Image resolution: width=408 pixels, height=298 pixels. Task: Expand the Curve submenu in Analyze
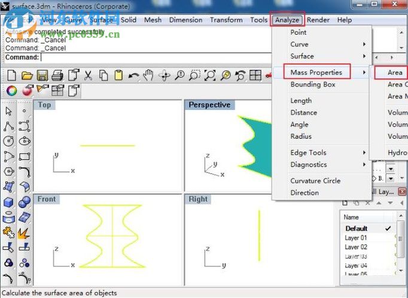pyautogui.click(x=322, y=44)
